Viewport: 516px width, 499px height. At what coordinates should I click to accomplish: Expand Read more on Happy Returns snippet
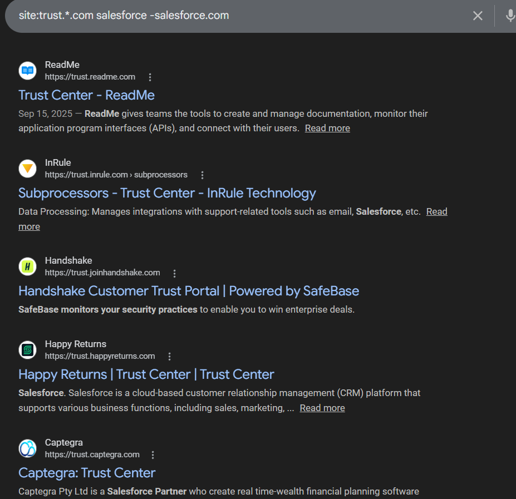point(322,408)
